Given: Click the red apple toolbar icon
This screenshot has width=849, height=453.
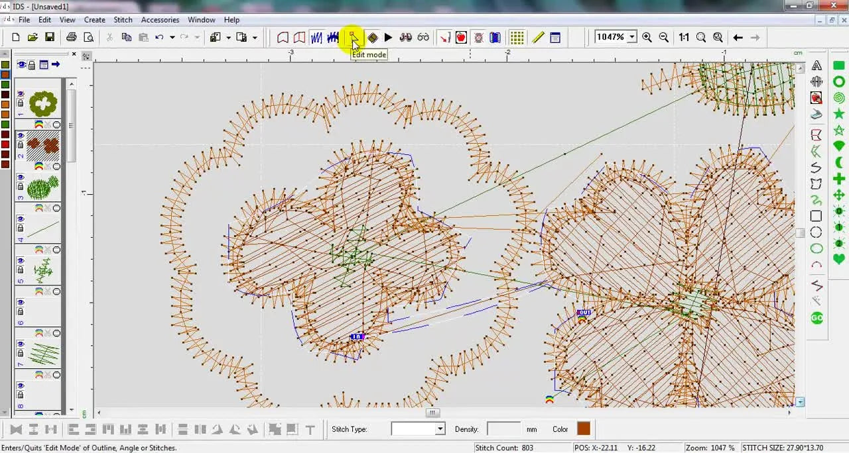Looking at the screenshot, I should (461, 38).
